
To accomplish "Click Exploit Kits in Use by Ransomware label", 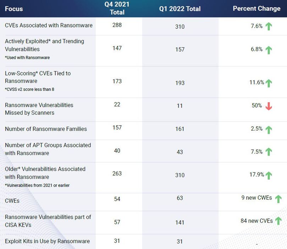I will (48, 241).
